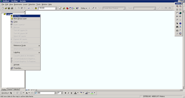Image resolution: width=185 pixels, height=98 pixels.
Task: Expand the Labeling submenu
Action: 25,53
